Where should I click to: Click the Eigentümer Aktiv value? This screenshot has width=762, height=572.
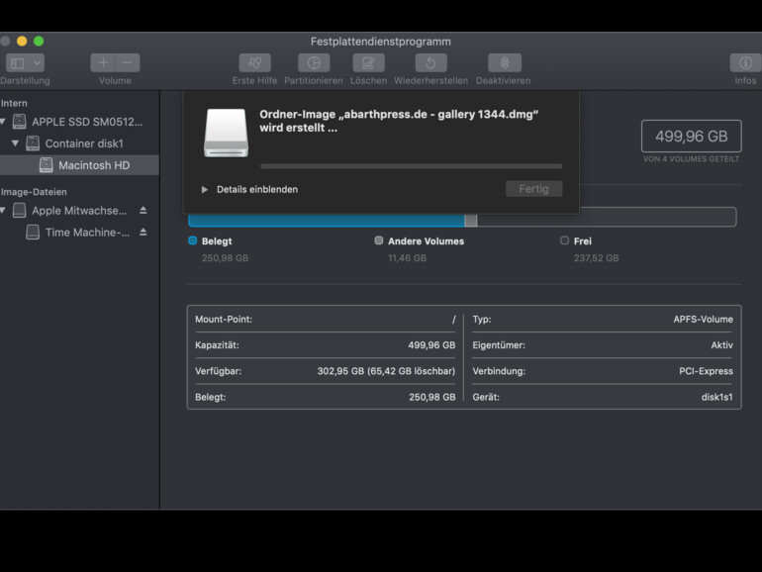tap(721, 345)
